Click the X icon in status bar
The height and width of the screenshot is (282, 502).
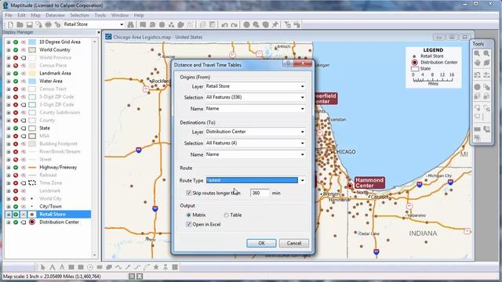click(140, 277)
